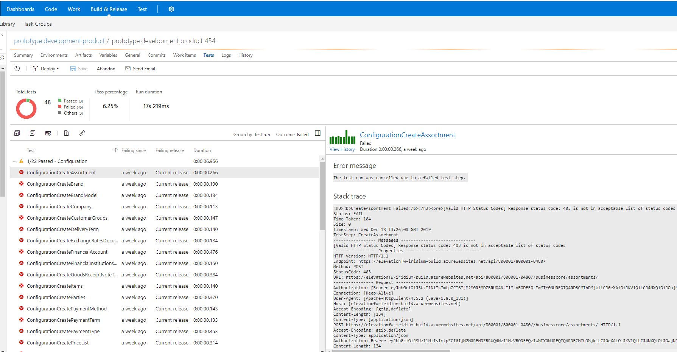
Task: Click the link work item icon
Action: (x=82, y=133)
